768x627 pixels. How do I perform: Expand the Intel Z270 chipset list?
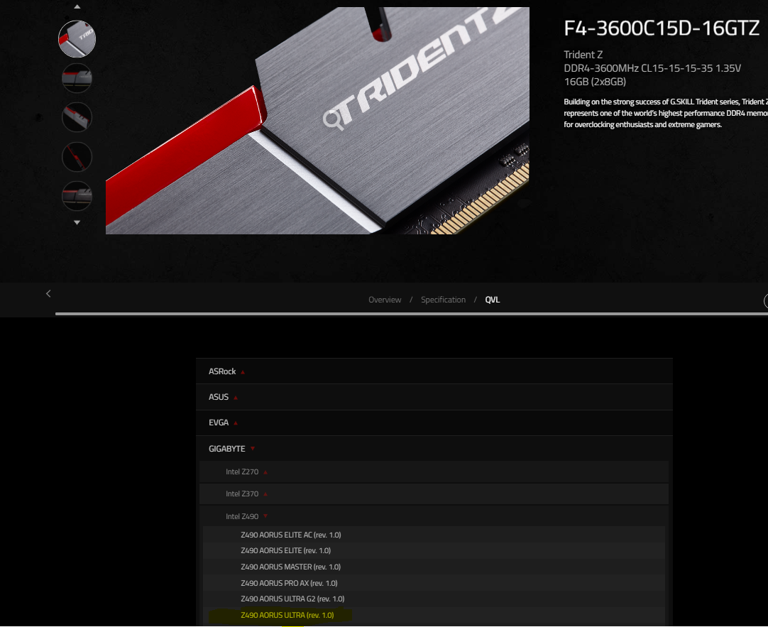(x=434, y=471)
